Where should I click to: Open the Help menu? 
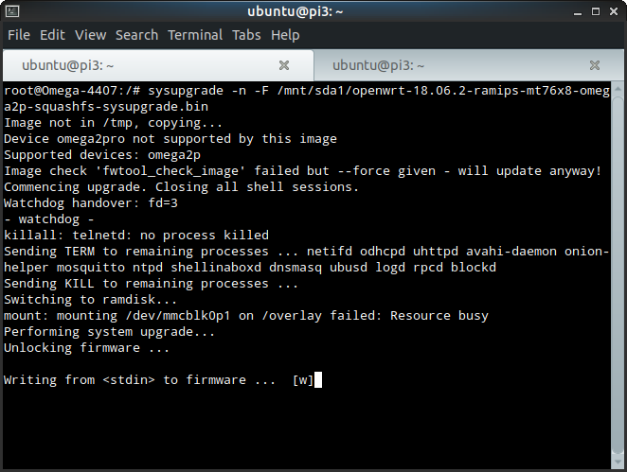click(x=285, y=35)
